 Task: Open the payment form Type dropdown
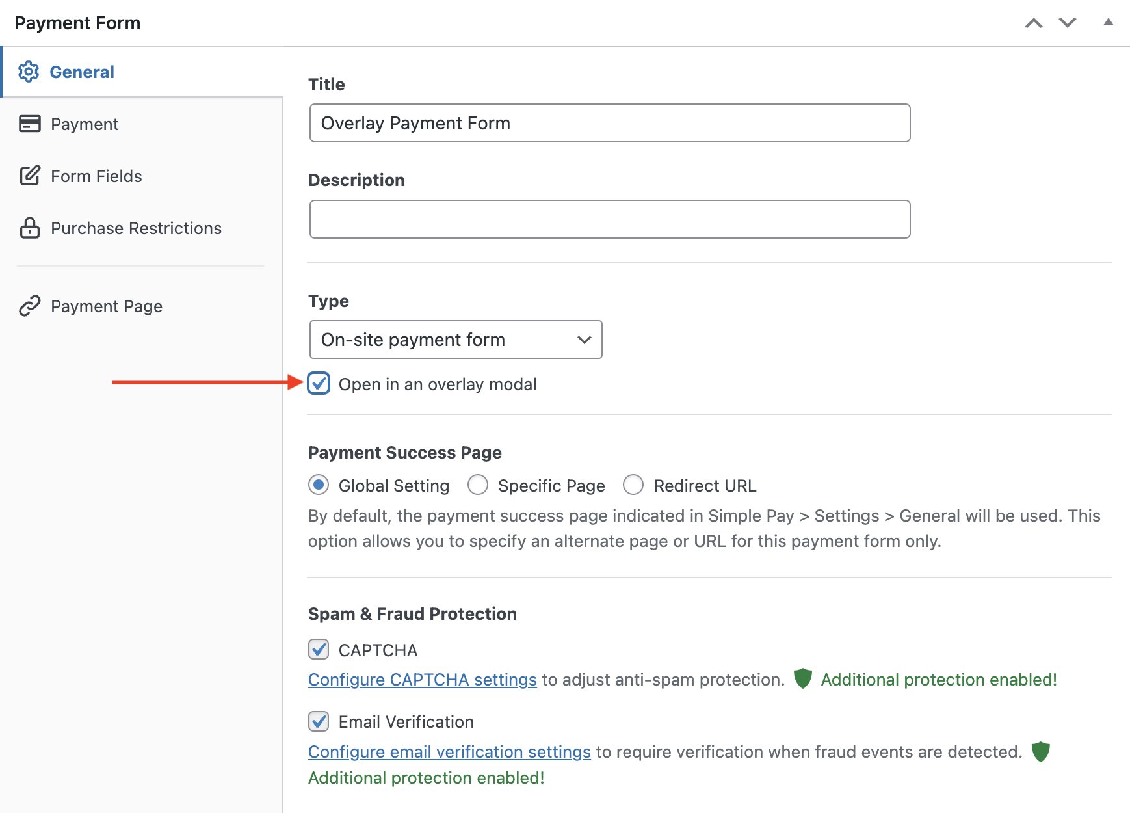[455, 340]
